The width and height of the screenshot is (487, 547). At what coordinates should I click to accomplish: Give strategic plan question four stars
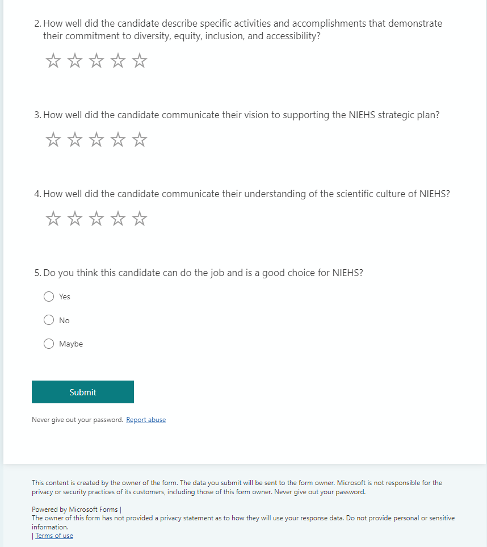click(118, 140)
